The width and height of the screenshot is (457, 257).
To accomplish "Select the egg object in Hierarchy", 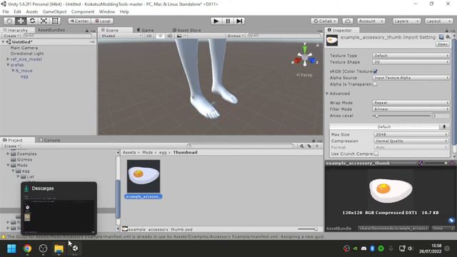I will pyautogui.click(x=24, y=76).
